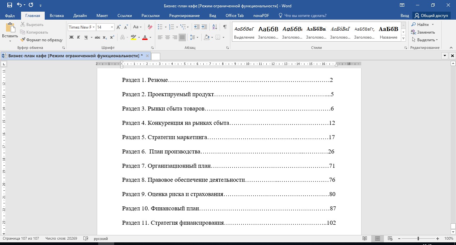Screen dimensions: 456x245
Task: Switch to the Вставка ribbon tab
Action: tap(57, 16)
